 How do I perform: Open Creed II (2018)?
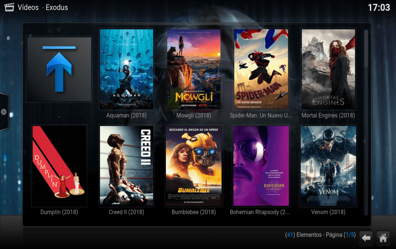(126, 165)
